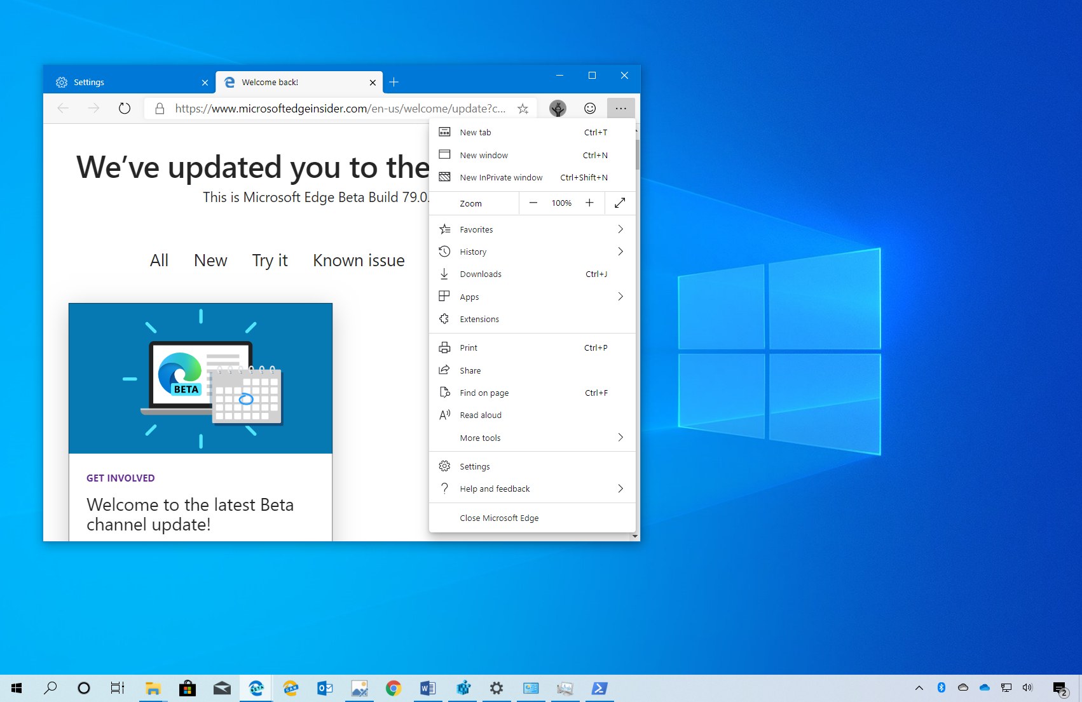Open the Edge Beta illustration card
The height and width of the screenshot is (702, 1082).
(x=200, y=378)
